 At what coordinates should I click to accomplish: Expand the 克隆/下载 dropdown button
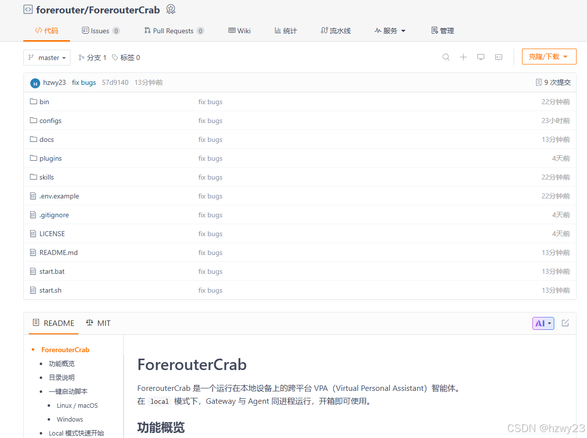(549, 57)
